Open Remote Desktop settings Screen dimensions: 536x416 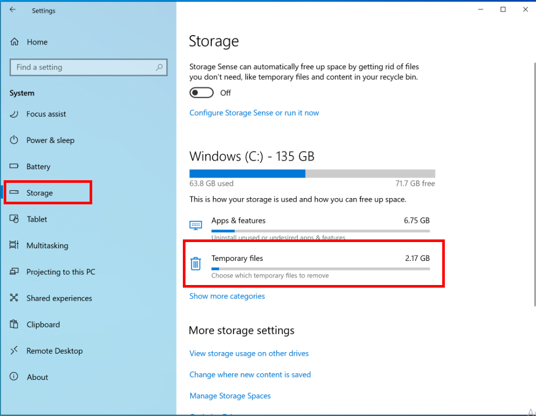54,351
